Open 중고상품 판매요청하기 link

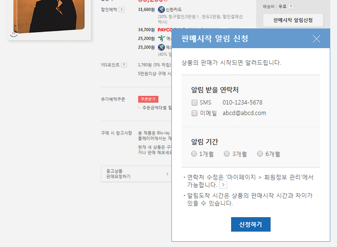pyautogui.click(x=136, y=174)
